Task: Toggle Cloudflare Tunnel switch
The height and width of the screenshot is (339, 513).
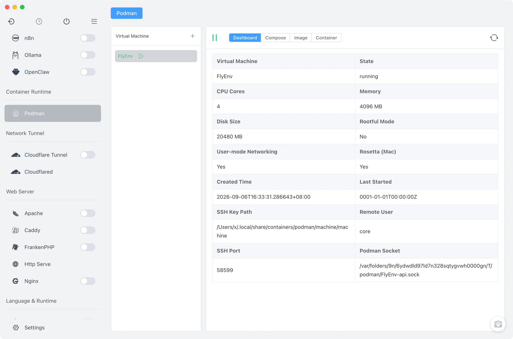Action: 88,155
